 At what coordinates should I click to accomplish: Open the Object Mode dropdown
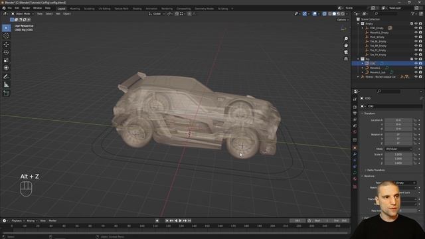point(23,13)
